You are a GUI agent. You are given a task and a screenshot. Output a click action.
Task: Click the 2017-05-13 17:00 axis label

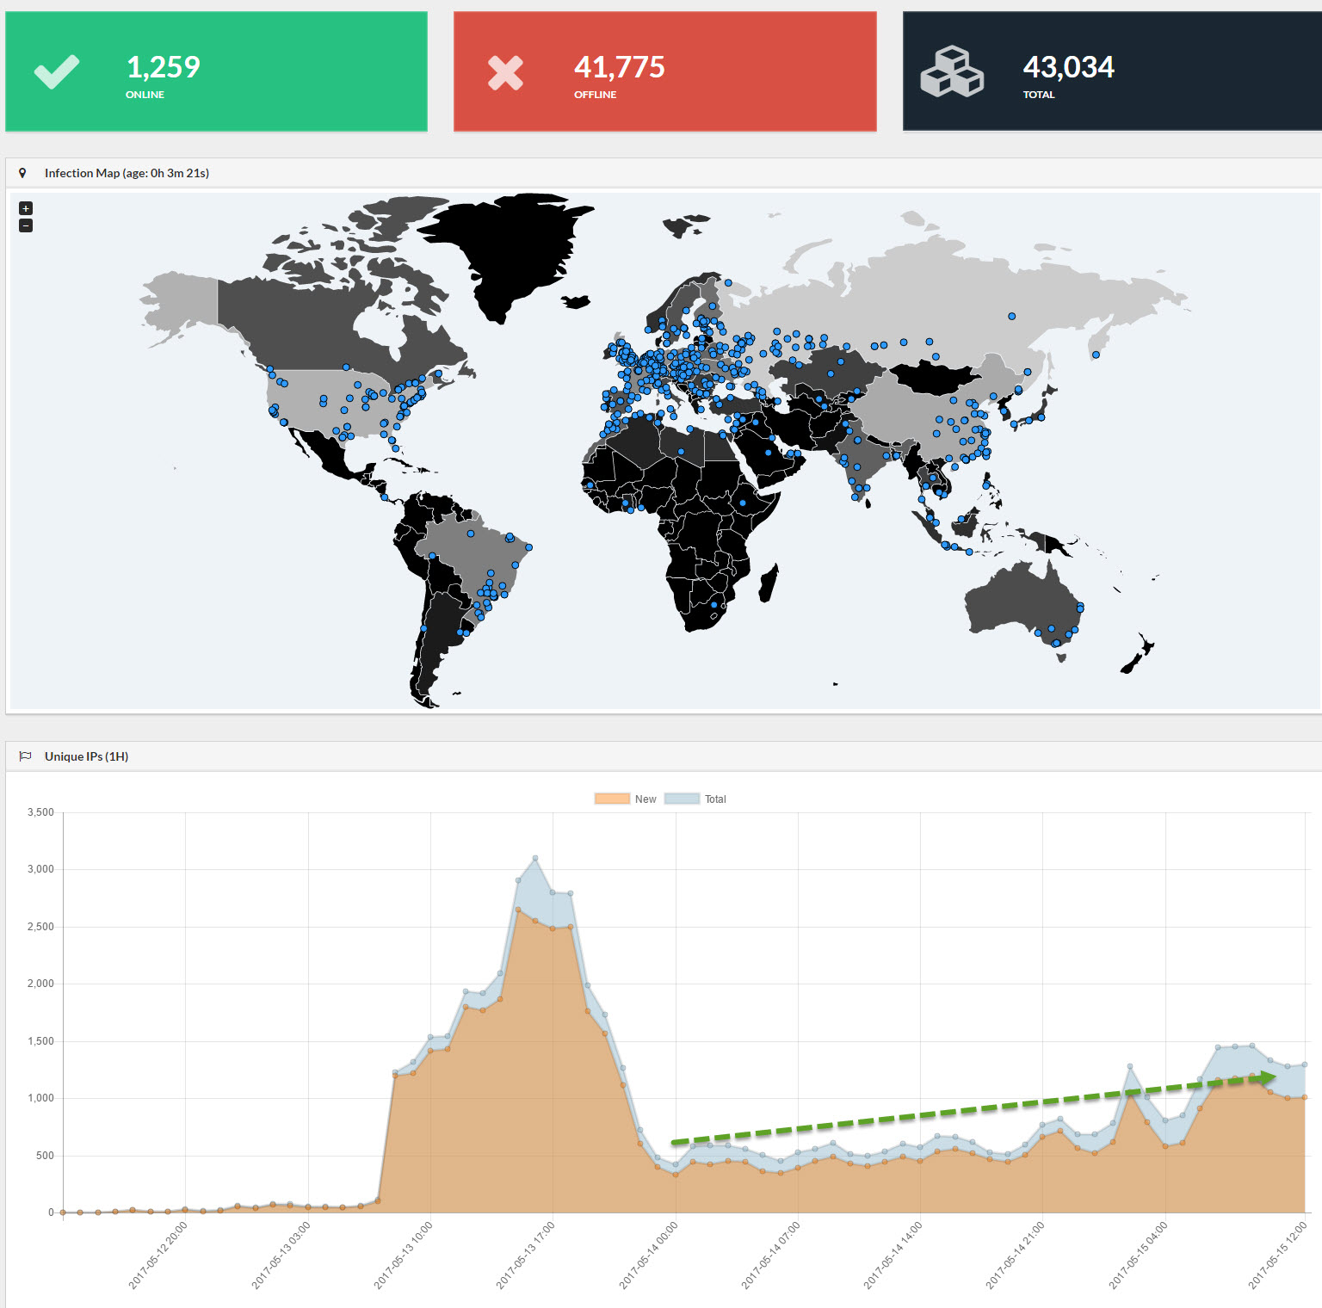pyautogui.click(x=525, y=1256)
